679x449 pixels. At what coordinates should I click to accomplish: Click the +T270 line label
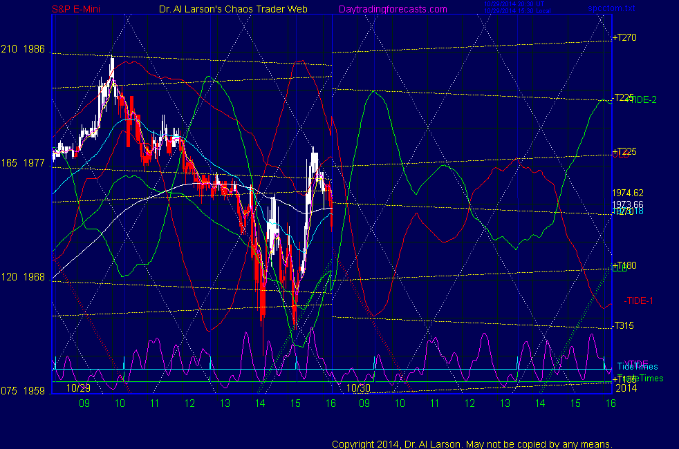click(x=624, y=38)
